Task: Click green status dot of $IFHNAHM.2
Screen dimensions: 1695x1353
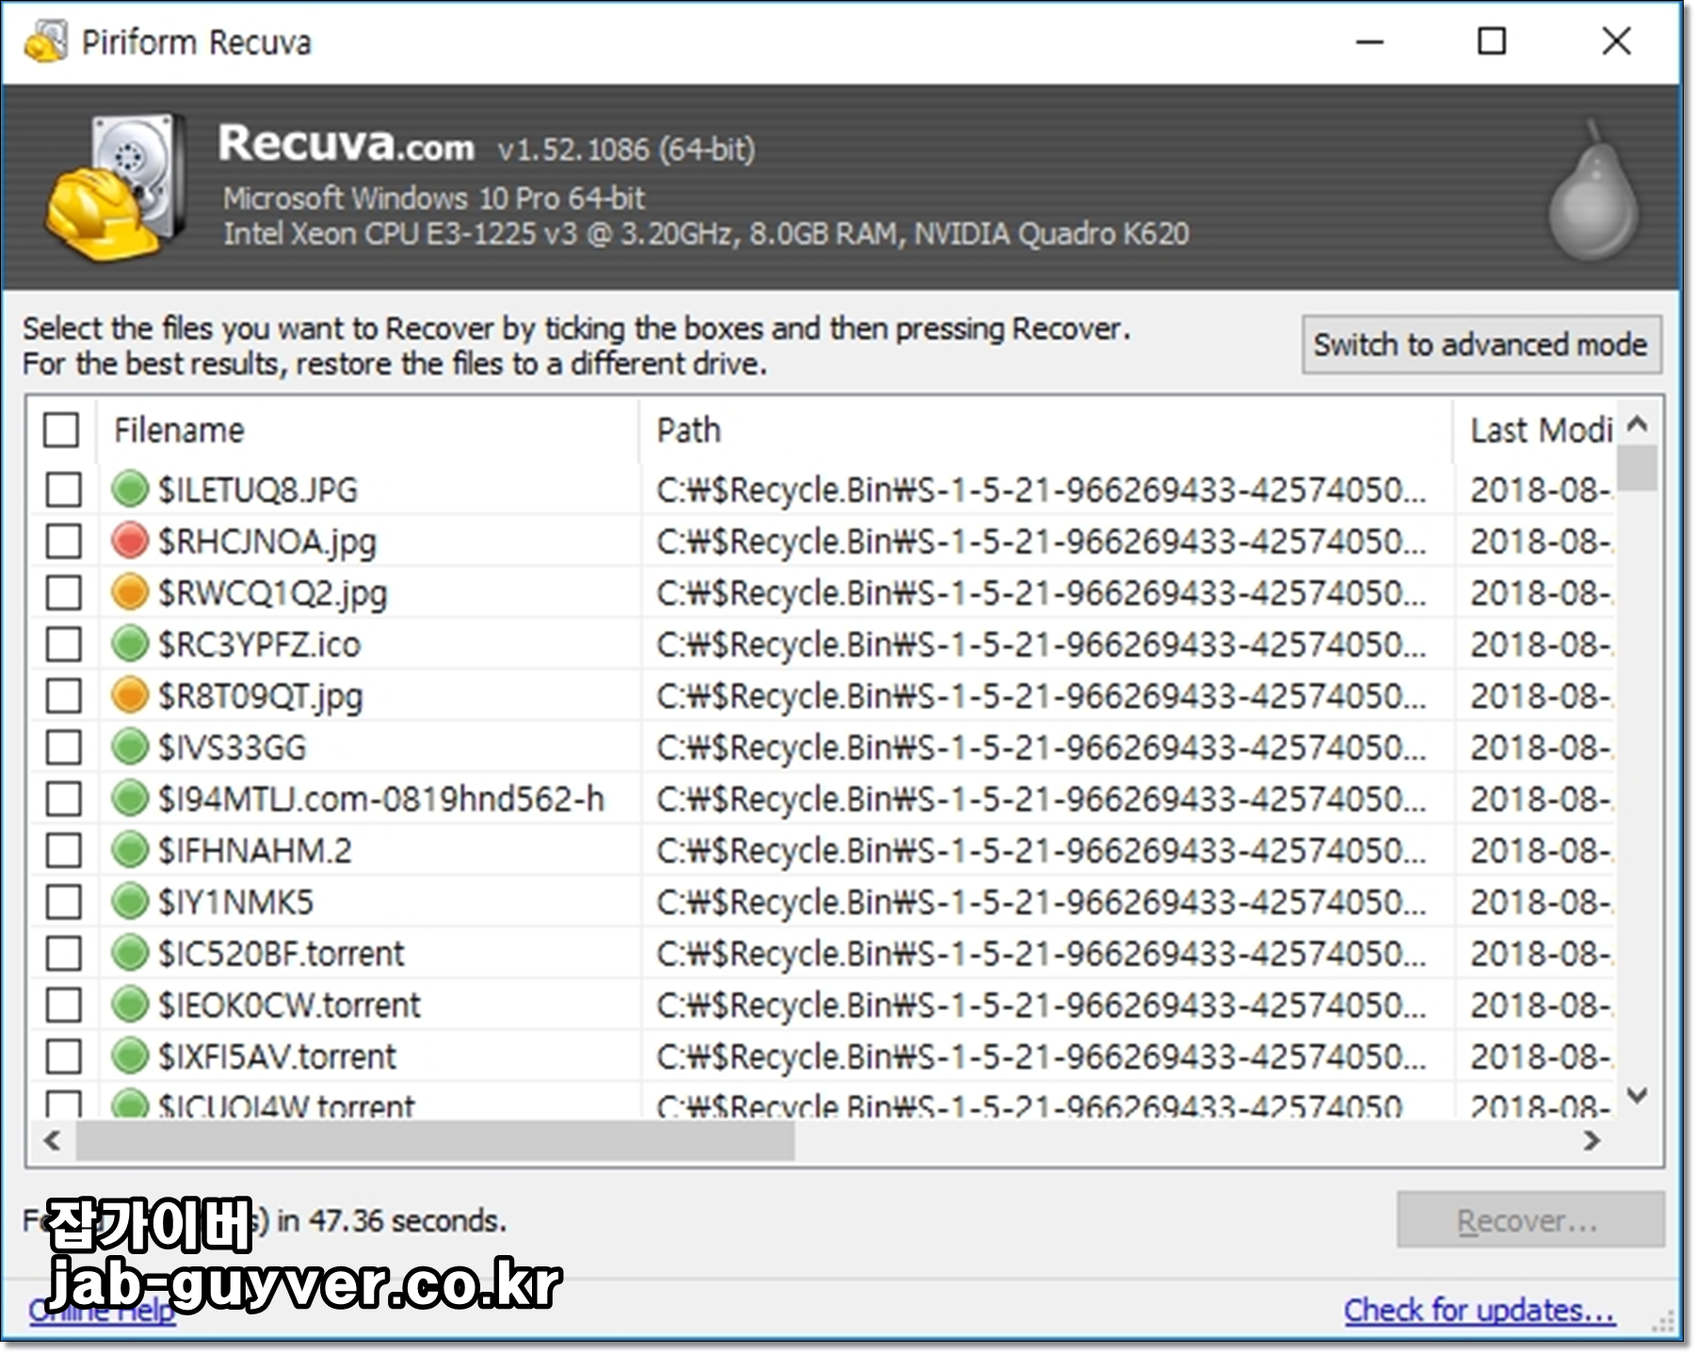Action: pyautogui.click(x=130, y=849)
